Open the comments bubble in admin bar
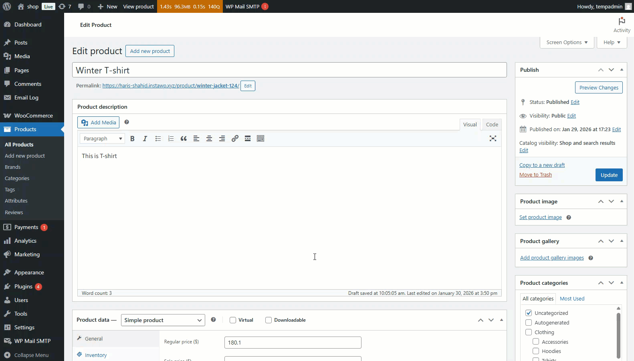The width and height of the screenshot is (634, 361). pos(84,6)
